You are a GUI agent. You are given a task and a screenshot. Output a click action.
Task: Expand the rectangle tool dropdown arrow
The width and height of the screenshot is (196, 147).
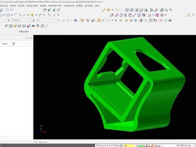(12, 15)
